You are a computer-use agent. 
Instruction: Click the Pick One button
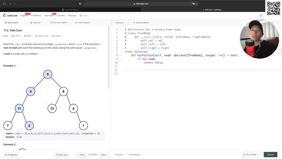pos(62,155)
